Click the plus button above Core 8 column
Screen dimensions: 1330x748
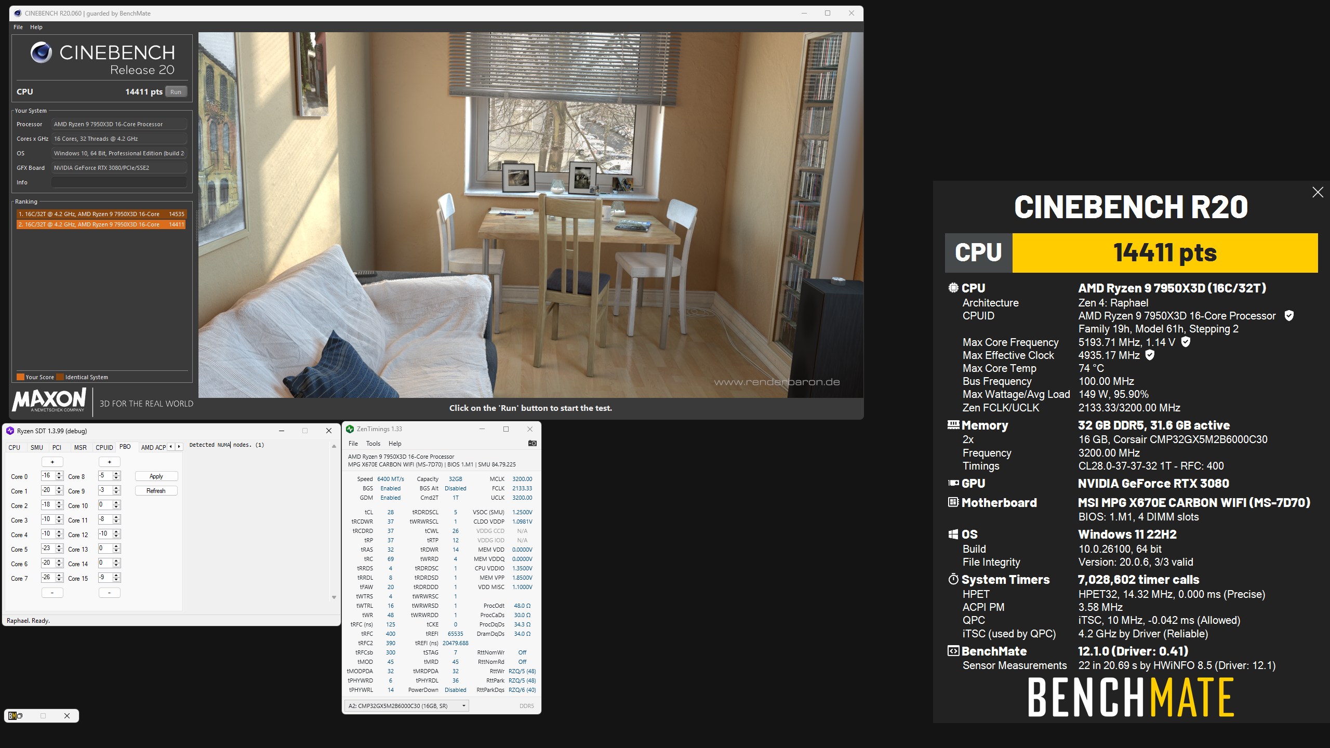[110, 462]
